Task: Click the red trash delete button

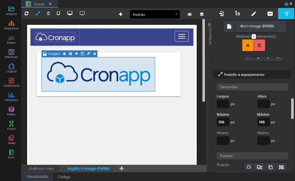Action: [x=259, y=45]
